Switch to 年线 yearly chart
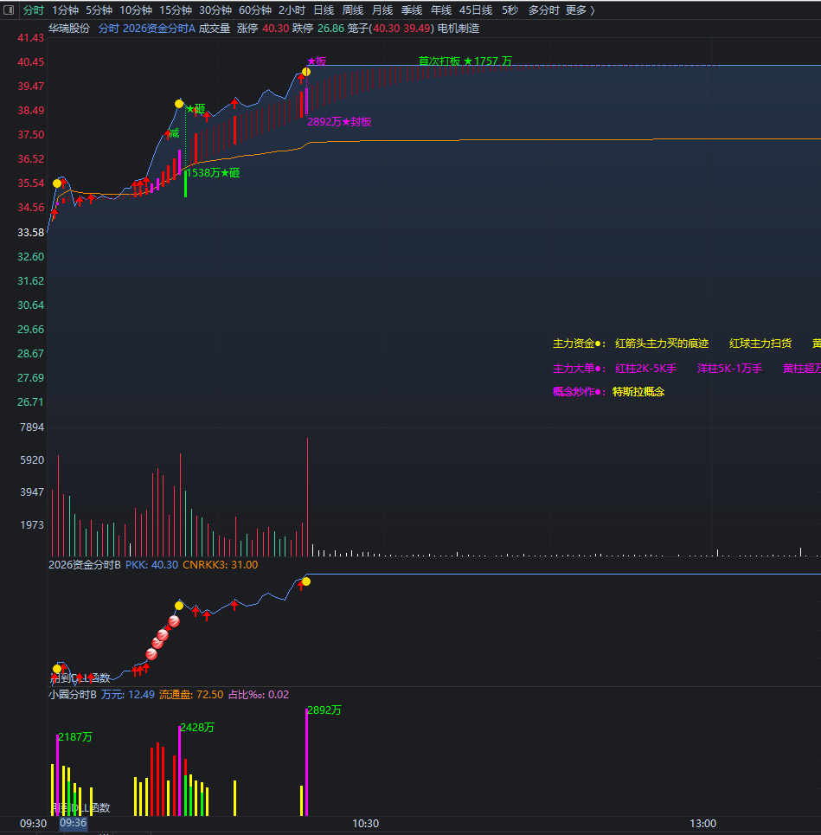Screen dimensions: 821x835 441,10
